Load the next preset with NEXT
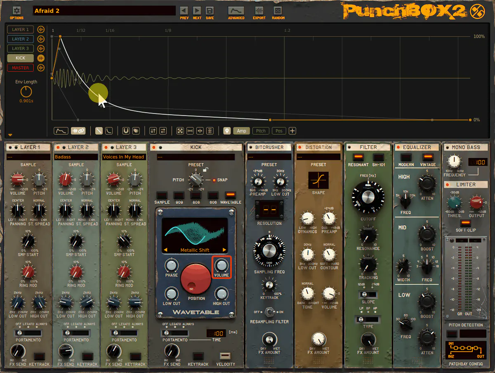Viewport: 495px width, 373px height. 197,11
